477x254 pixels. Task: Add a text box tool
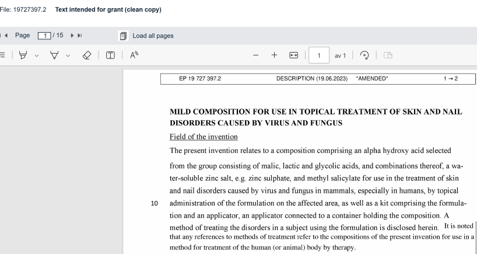[x=110, y=55]
